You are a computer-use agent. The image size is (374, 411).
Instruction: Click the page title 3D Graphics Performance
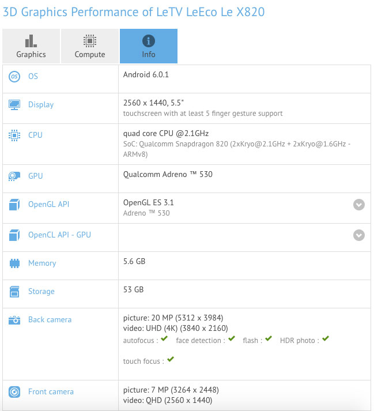134,12
